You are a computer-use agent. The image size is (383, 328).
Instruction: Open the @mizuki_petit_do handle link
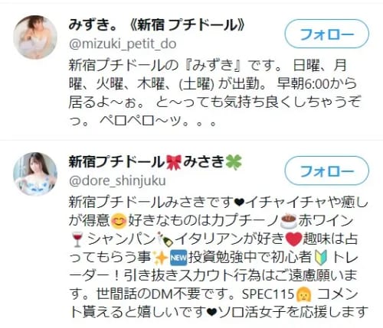(x=123, y=44)
